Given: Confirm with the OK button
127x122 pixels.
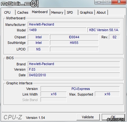Looking at the screenshot, I should (x=113, y=117).
